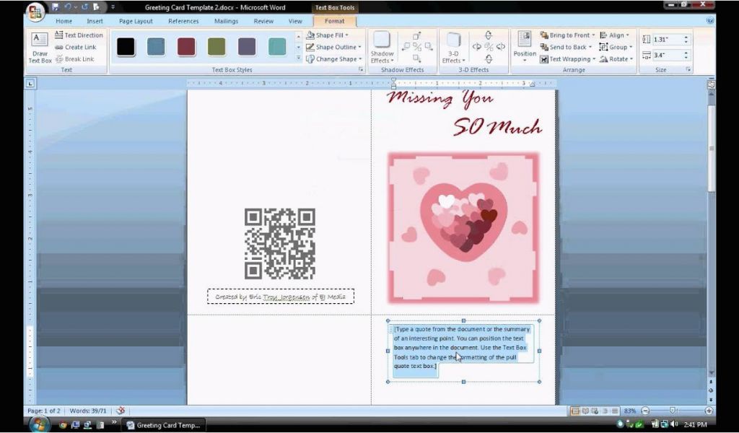The width and height of the screenshot is (739, 433).
Task: Toggle shadow on/off in the nudge cluster
Action: point(416,47)
